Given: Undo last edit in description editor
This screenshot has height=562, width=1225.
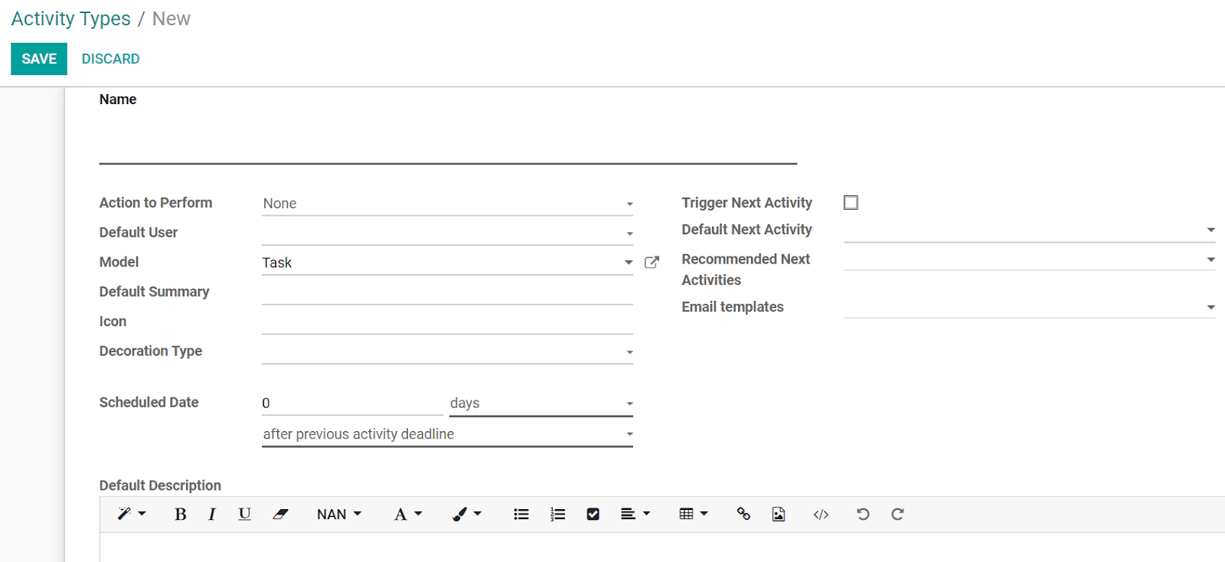Looking at the screenshot, I should [x=863, y=515].
